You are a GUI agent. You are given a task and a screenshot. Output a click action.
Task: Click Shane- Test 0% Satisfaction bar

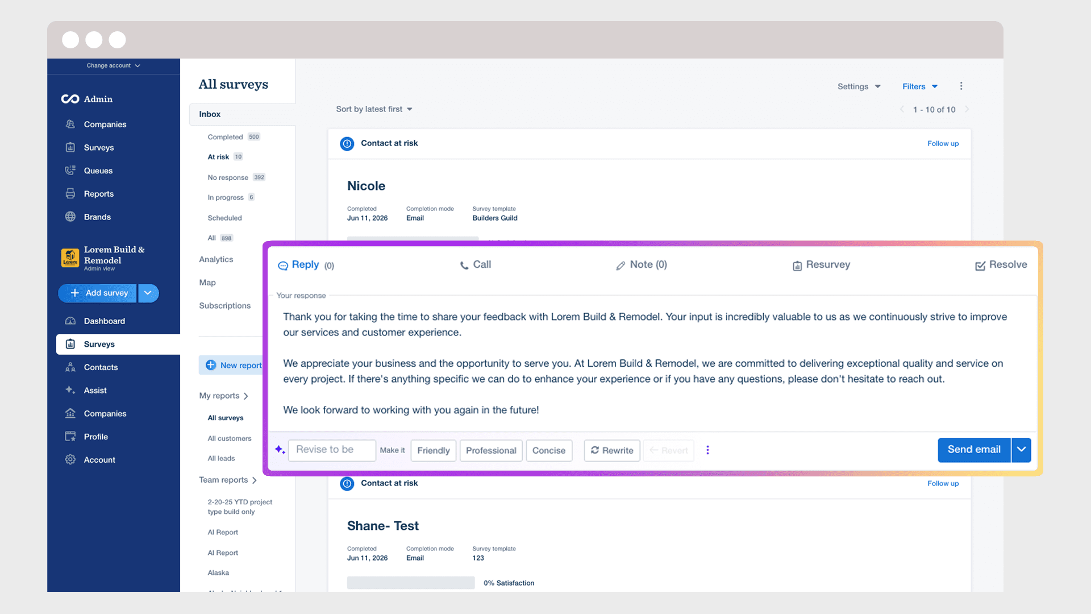(411, 583)
